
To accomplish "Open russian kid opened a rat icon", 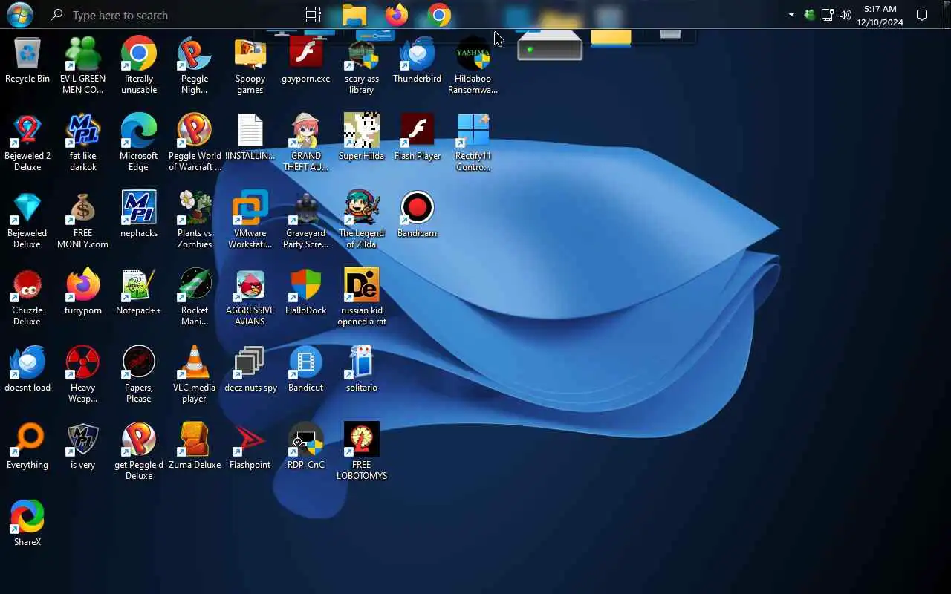I will point(362,297).
